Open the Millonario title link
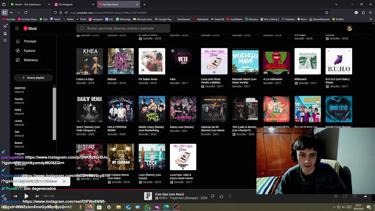This screenshot has height=211, width=375. click(301, 79)
